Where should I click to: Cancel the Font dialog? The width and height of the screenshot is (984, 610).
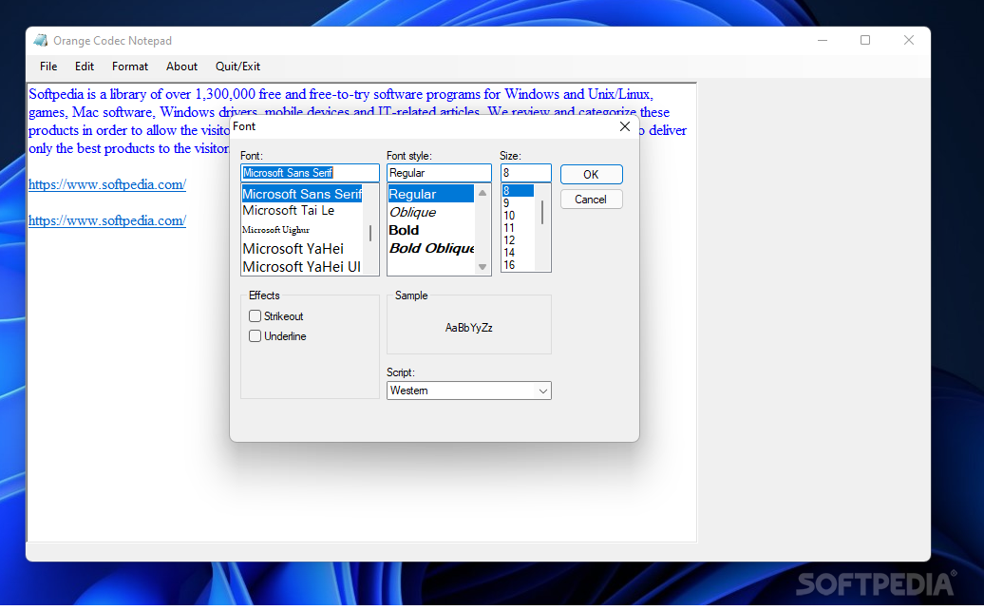pyautogui.click(x=591, y=200)
